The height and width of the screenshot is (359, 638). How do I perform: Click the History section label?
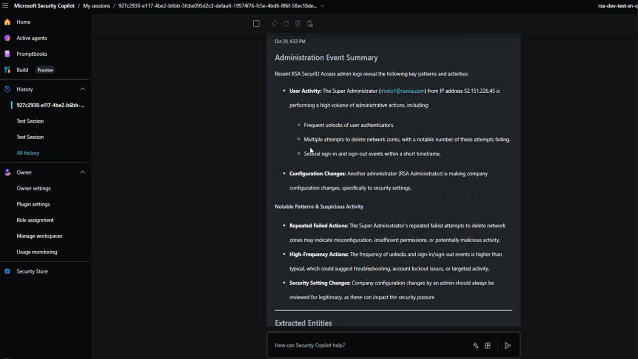[24, 89]
